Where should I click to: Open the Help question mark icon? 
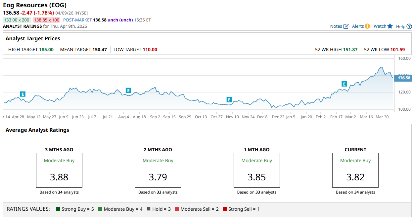point(409,26)
